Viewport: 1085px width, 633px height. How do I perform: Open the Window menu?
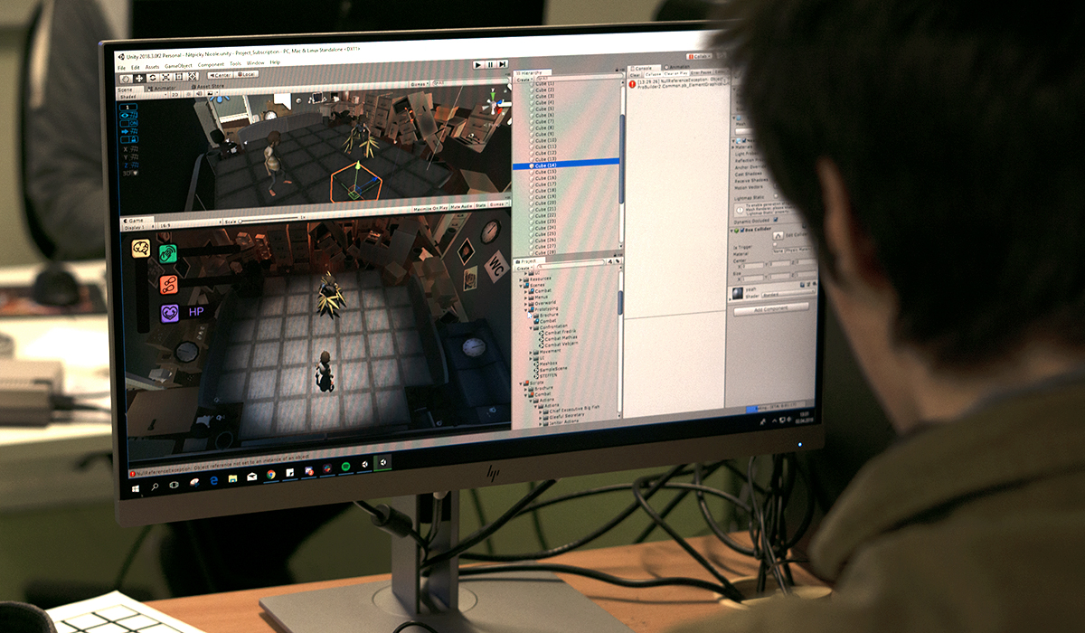(x=255, y=63)
